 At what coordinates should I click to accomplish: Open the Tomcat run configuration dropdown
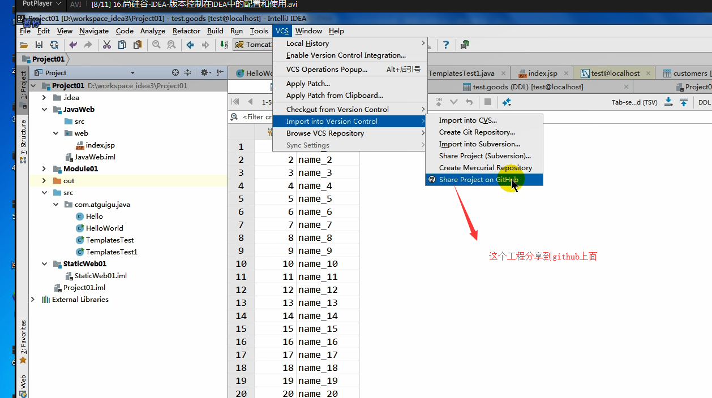click(x=252, y=45)
